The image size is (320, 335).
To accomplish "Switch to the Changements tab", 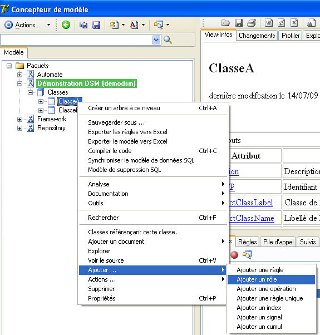I will pyautogui.click(x=257, y=36).
